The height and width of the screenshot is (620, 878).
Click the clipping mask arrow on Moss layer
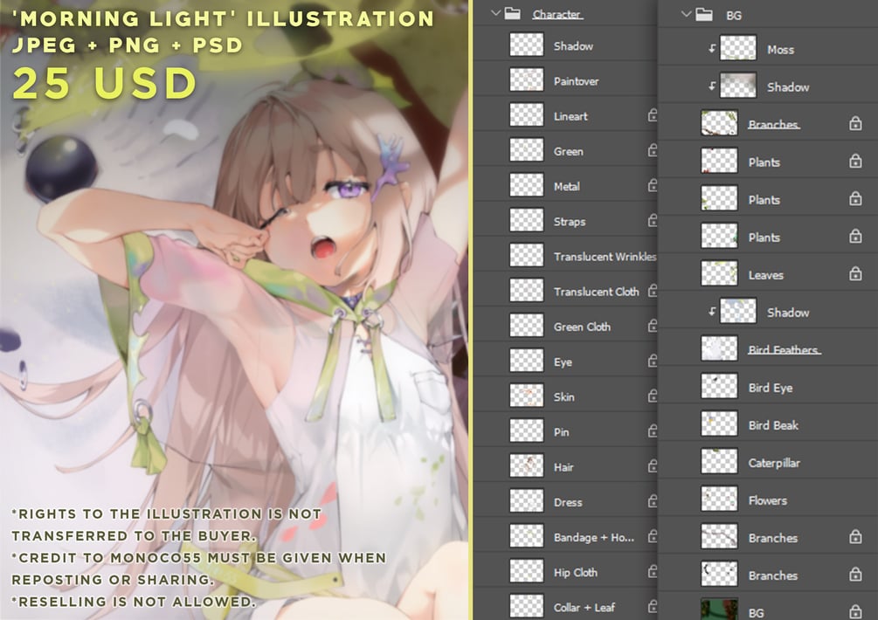pyautogui.click(x=712, y=49)
